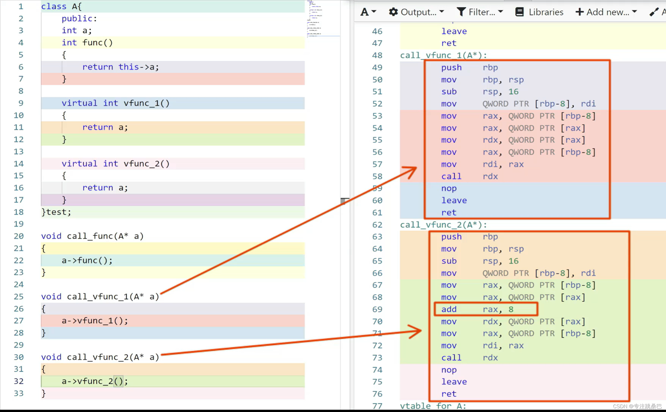The height and width of the screenshot is (412, 666).
Task: Click assembly line number 62
Action: pyautogui.click(x=377, y=225)
